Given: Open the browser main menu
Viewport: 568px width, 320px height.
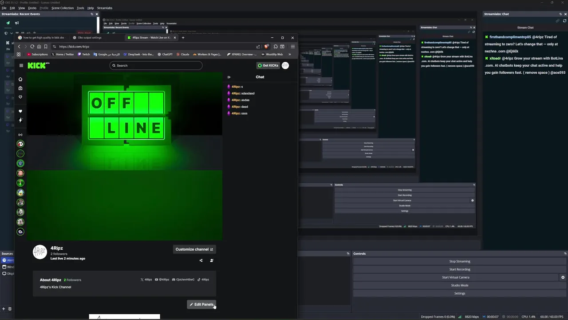Looking at the screenshot, I should (x=292, y=46).
